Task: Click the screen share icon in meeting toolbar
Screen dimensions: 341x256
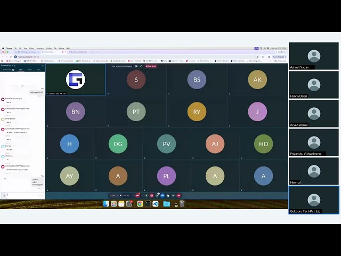Action: click(x=151, y=196)
